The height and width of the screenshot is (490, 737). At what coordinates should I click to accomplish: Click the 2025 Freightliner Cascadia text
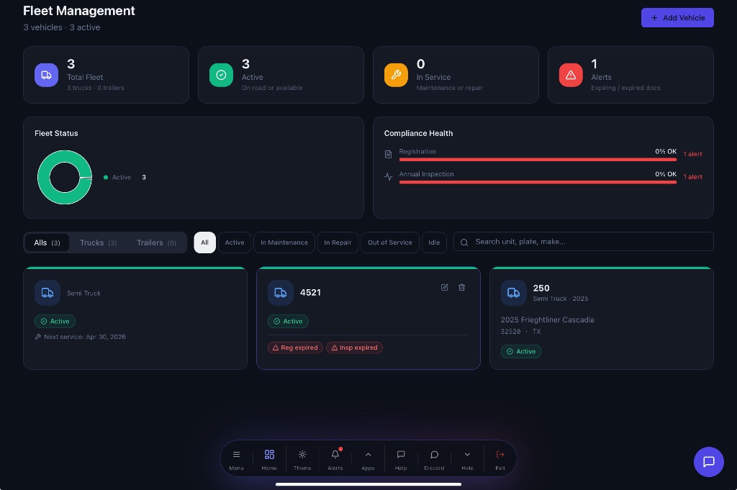click(547, 320)
